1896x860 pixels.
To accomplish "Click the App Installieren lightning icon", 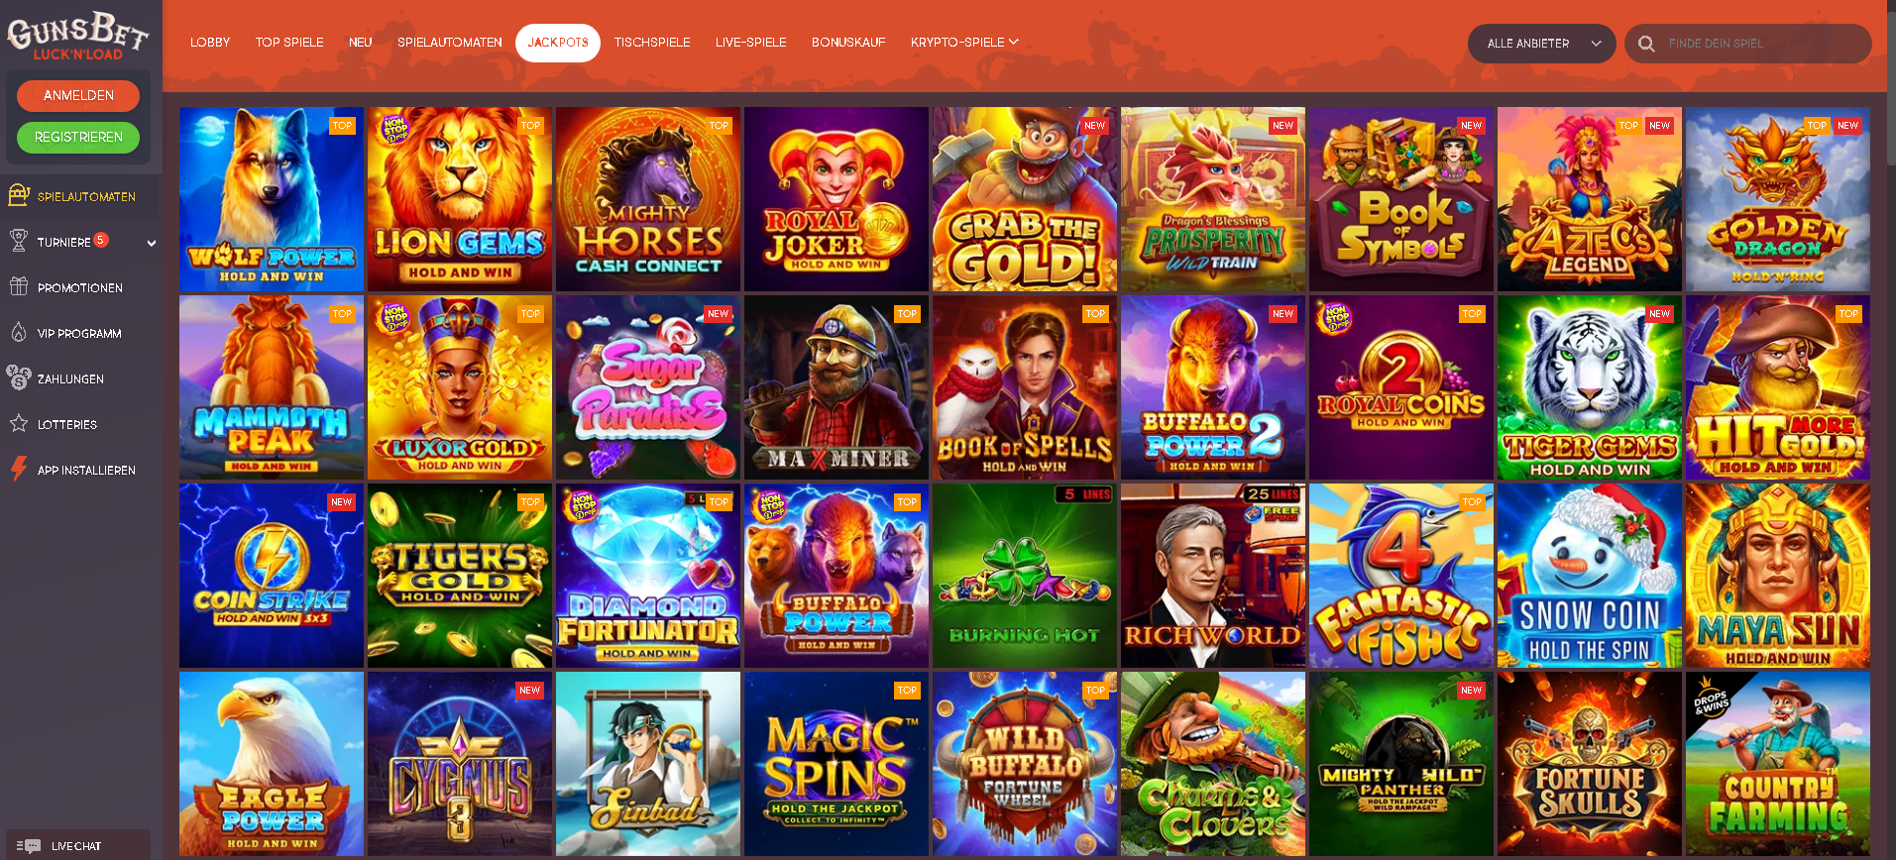I will tap(19, 469).
